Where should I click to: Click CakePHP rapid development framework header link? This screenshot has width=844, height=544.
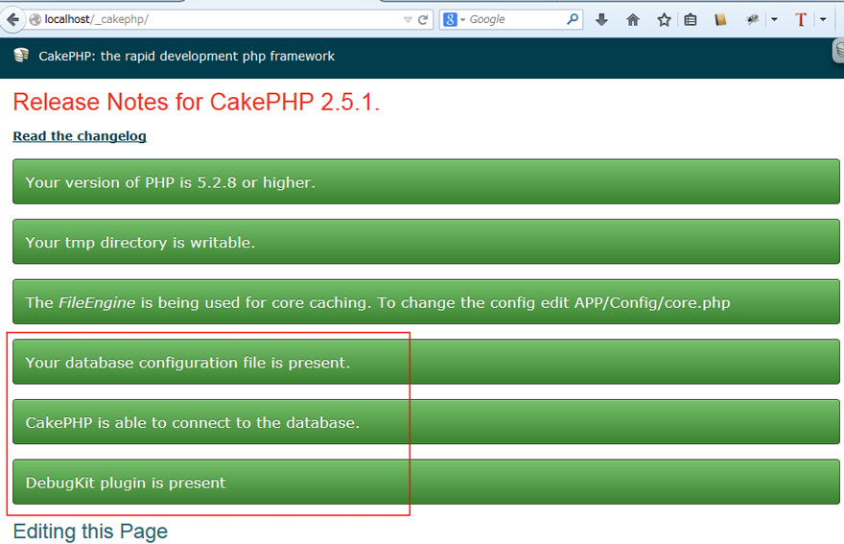[186, 56]
